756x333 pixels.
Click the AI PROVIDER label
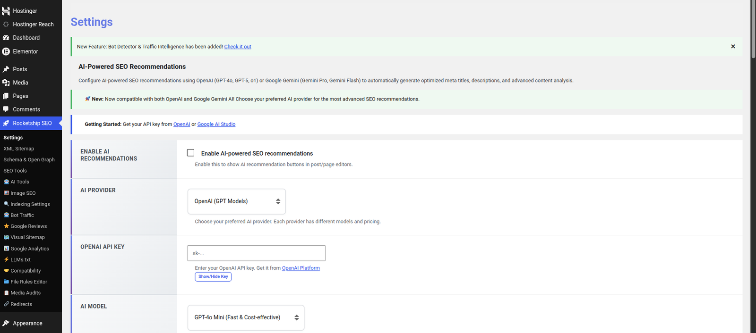[98, 190]
